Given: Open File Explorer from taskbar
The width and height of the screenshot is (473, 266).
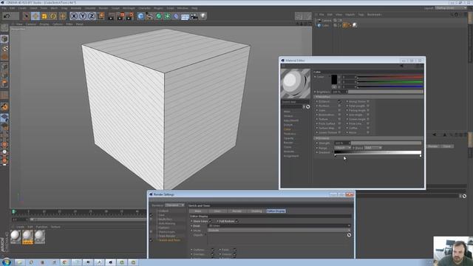Looking at the screenshot, I should point(20,262).
